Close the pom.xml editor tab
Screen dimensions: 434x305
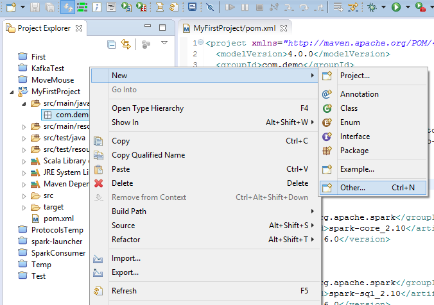pyautogui.click(x=284, y=28)
